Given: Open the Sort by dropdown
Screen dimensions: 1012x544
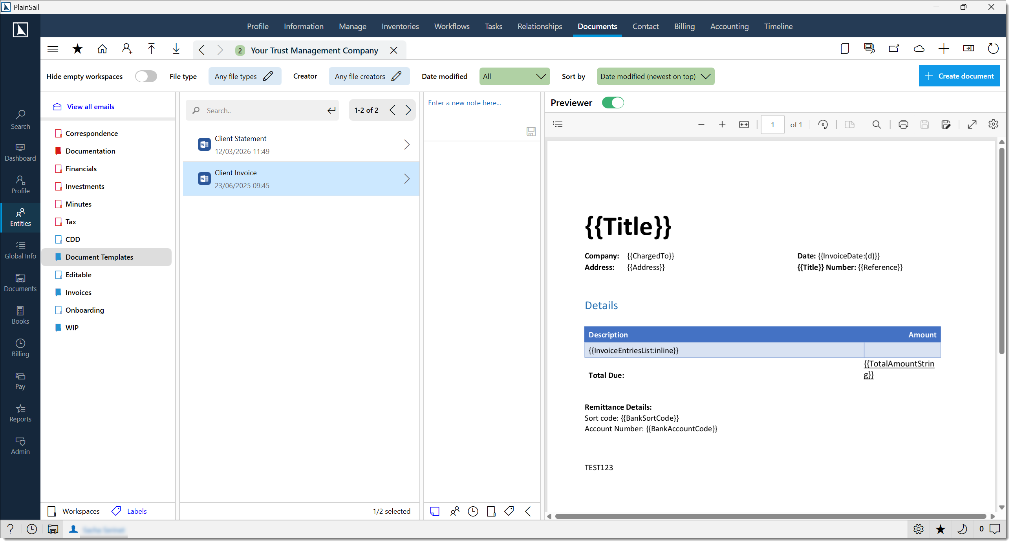Looking at the screenshot, I should point(655,76).
